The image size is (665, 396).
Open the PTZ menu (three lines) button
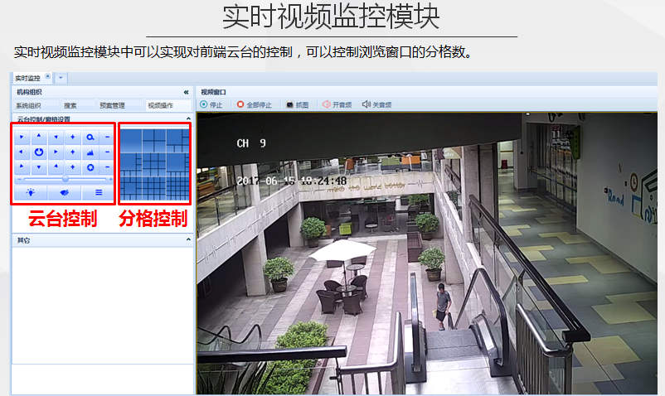[x=98, y=192]
